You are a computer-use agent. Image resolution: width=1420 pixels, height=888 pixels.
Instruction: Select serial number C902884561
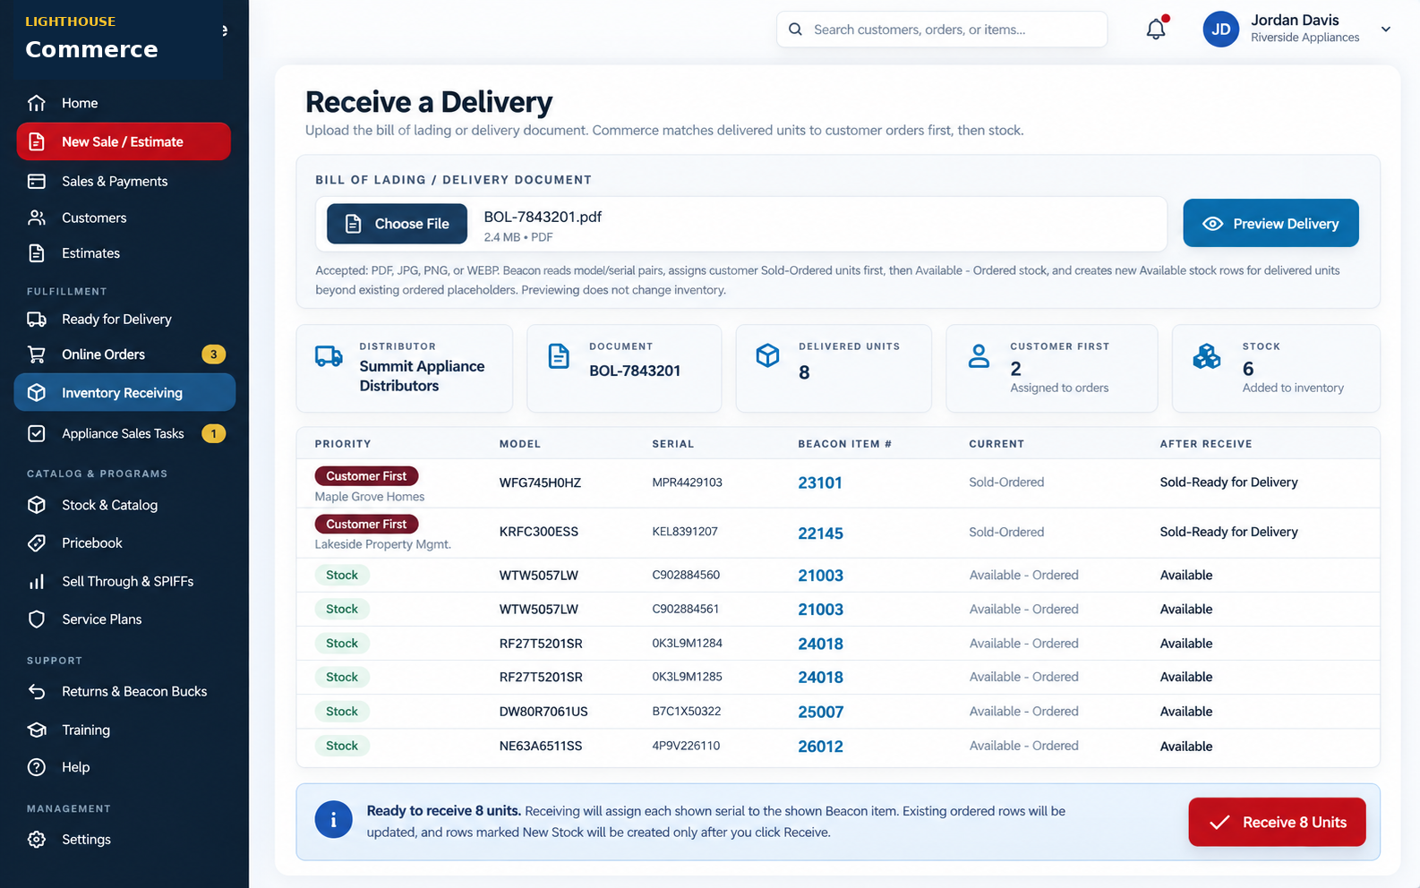coord(685,609)
